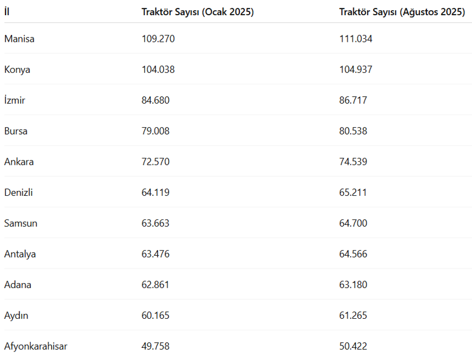
Task: Select the Konya row name
Action: pyautogui.click(x=17, y=70)
